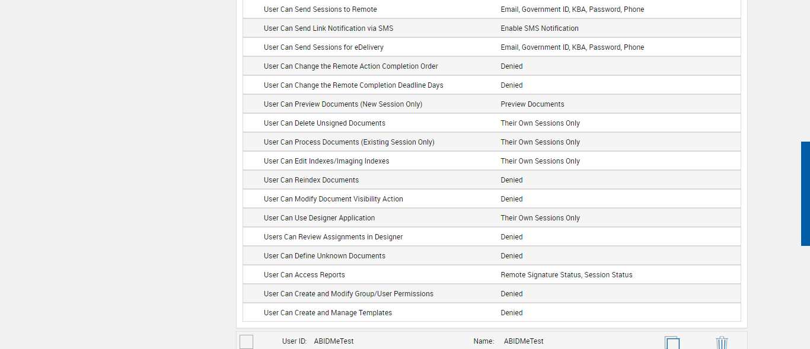Select User Can Edit Indexes/Imaging Indexes
The height and width of the screenshot is (349, 810).
click(x=326, y=161)
